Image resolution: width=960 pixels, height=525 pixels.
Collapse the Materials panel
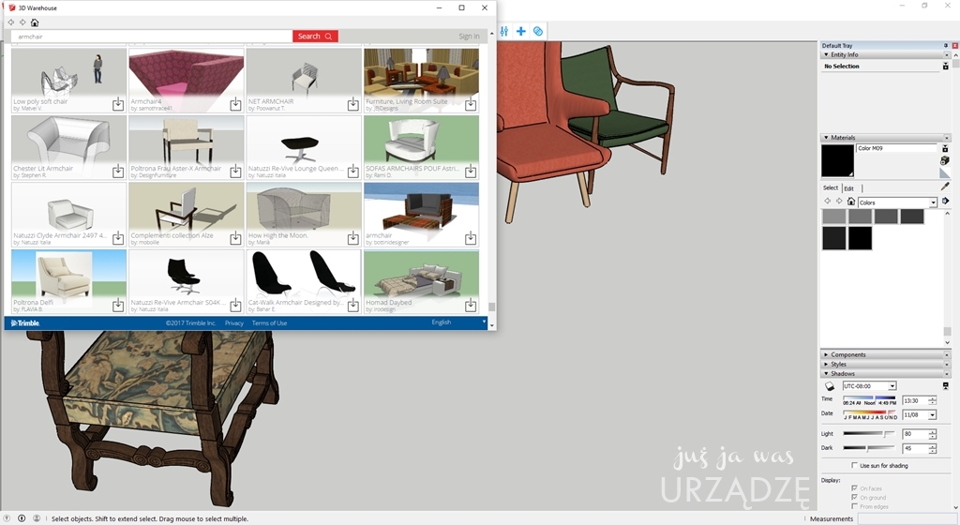tap(826, 138)
